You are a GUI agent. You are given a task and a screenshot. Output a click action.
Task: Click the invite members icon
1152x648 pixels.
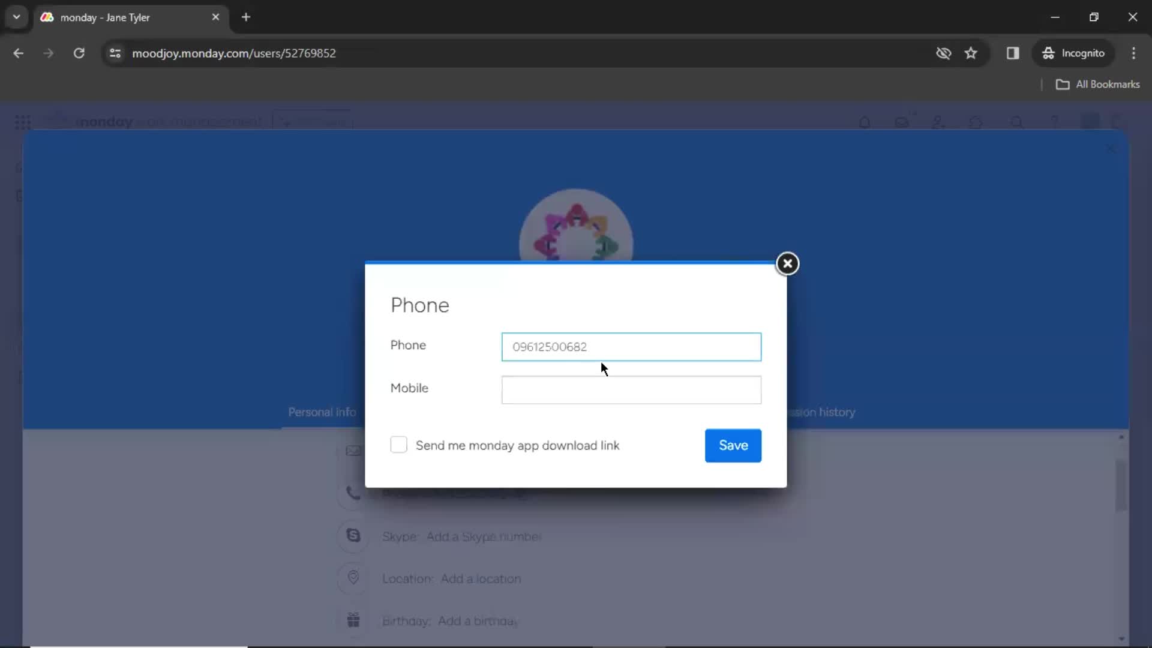tap(941, 122)
